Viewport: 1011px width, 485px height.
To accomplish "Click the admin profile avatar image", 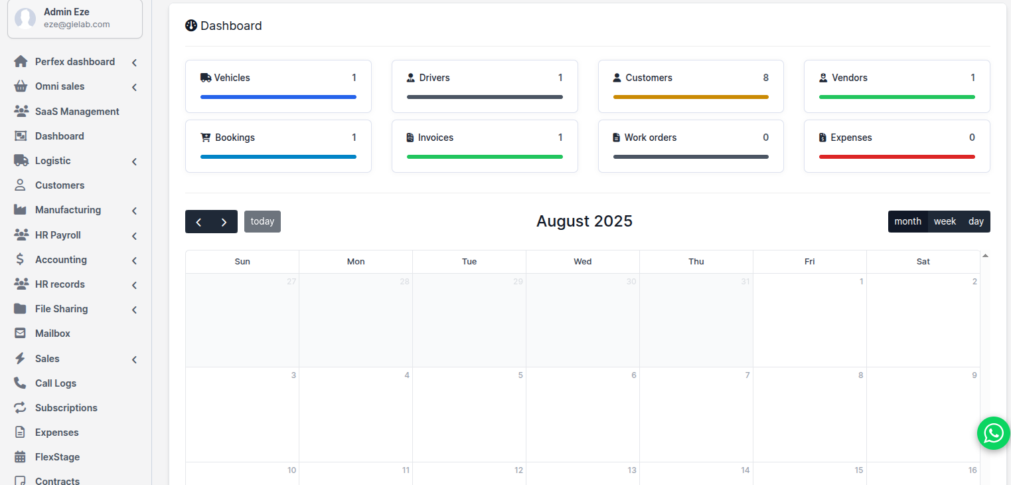I will coord(25,19).
